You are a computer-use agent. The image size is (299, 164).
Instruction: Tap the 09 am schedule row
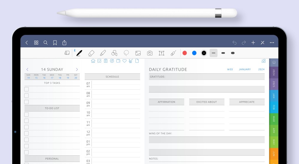112,104
